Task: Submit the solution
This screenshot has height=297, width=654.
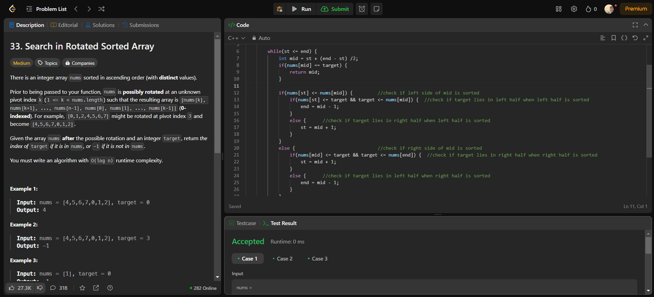Action: 335,9
